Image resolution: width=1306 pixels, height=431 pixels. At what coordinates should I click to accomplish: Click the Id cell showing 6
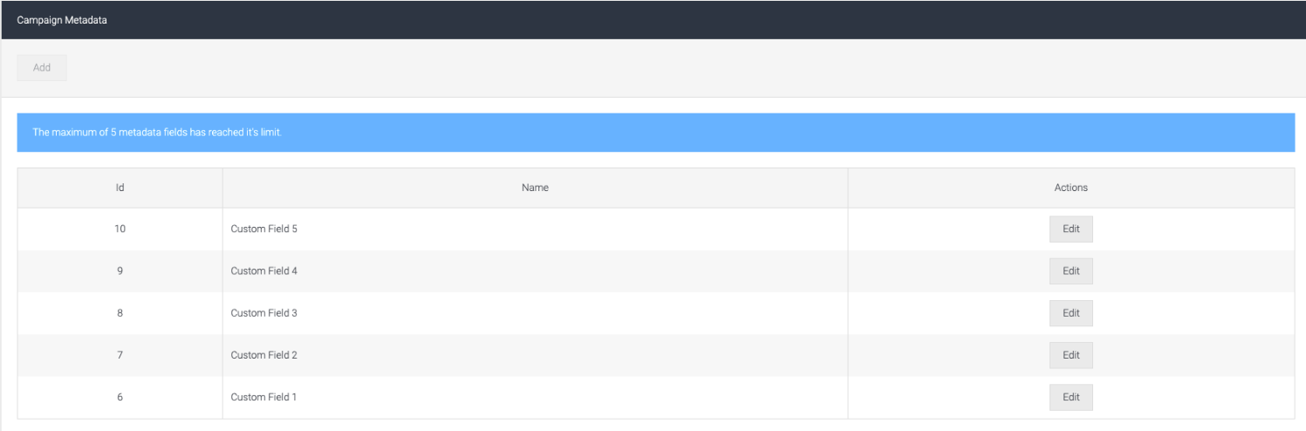[x=120, y=397]
